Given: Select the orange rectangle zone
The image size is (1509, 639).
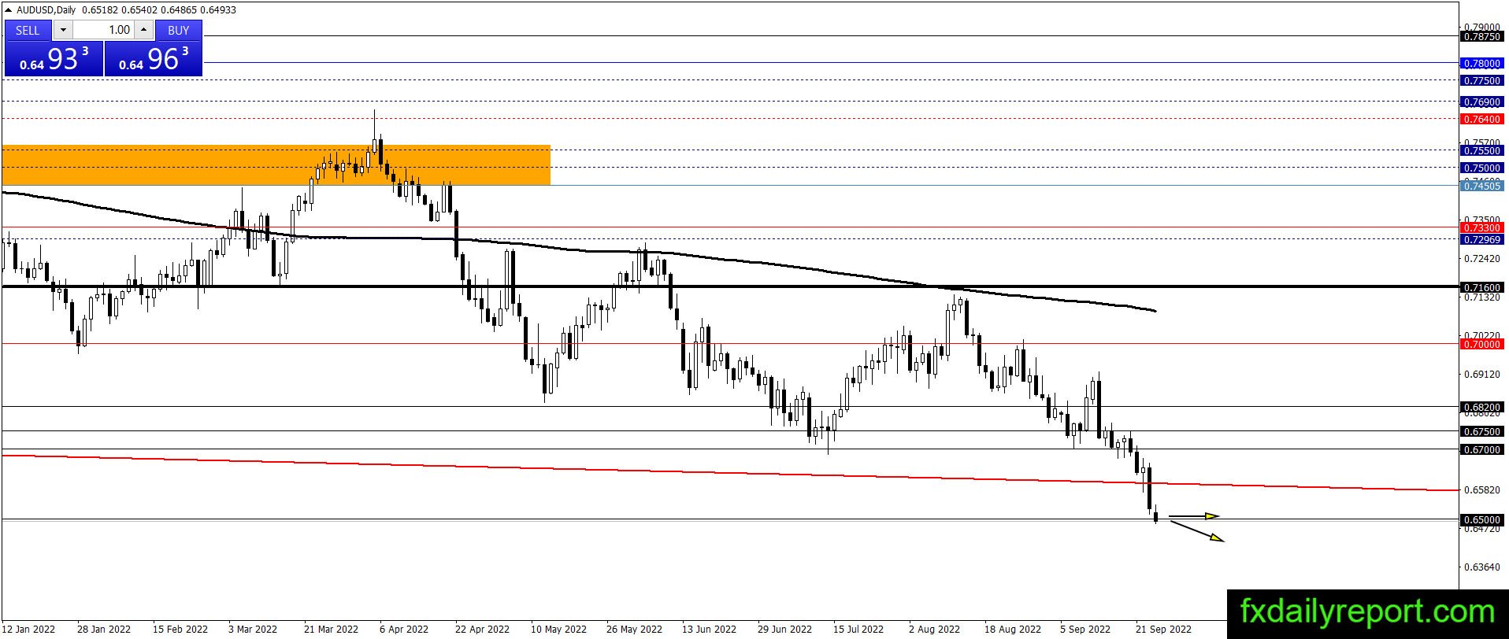Looking at the screenshot, I should click(x=276, y=164).
